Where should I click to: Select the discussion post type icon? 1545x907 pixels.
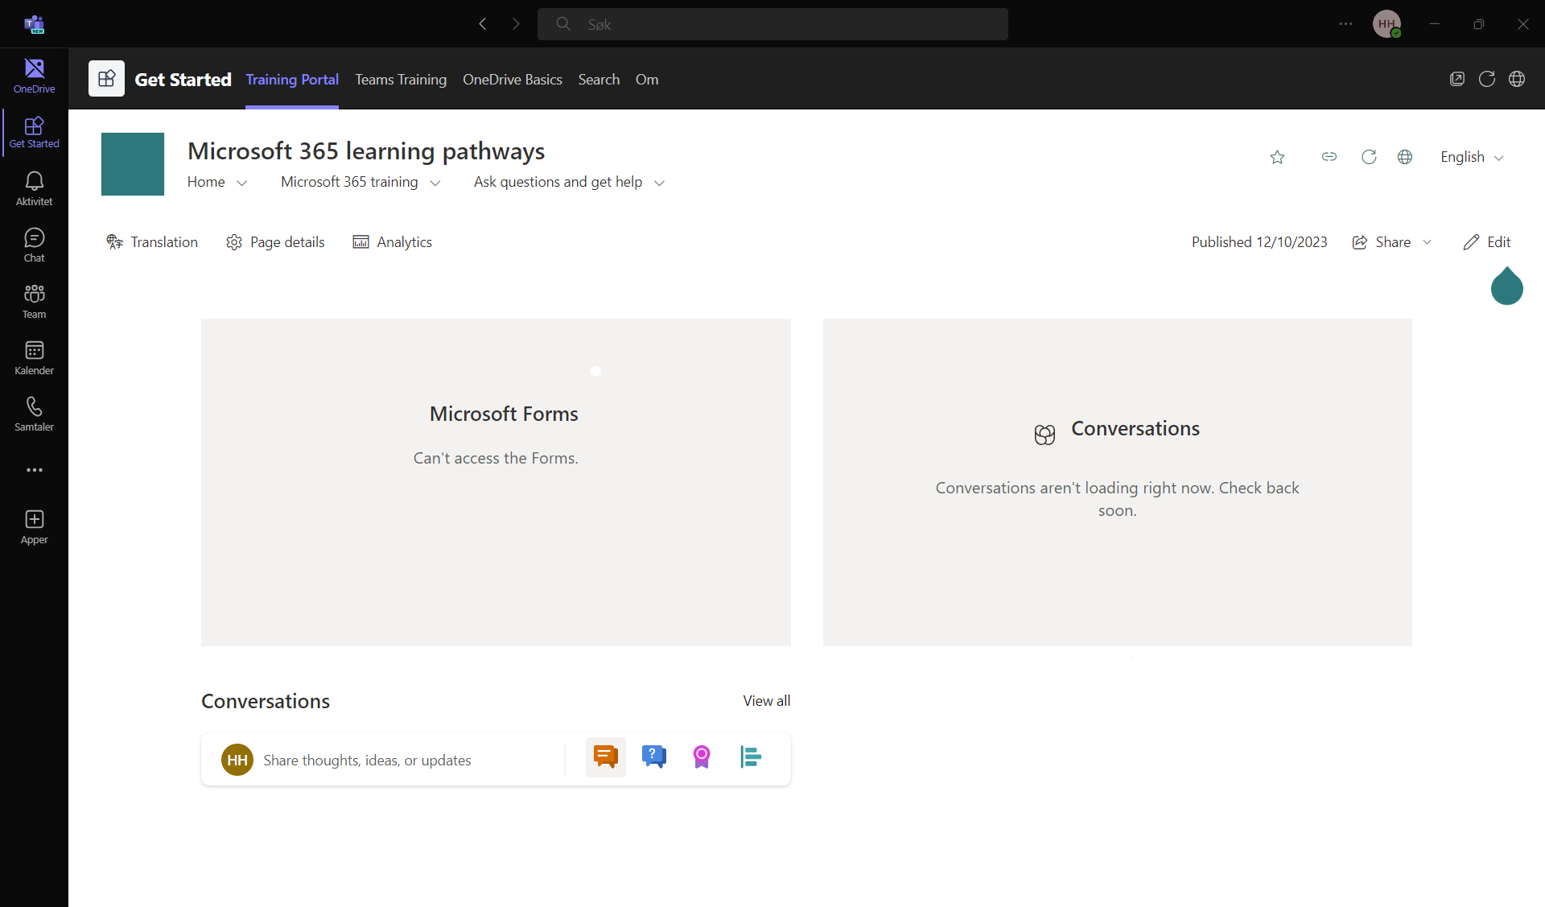(605, 757)
